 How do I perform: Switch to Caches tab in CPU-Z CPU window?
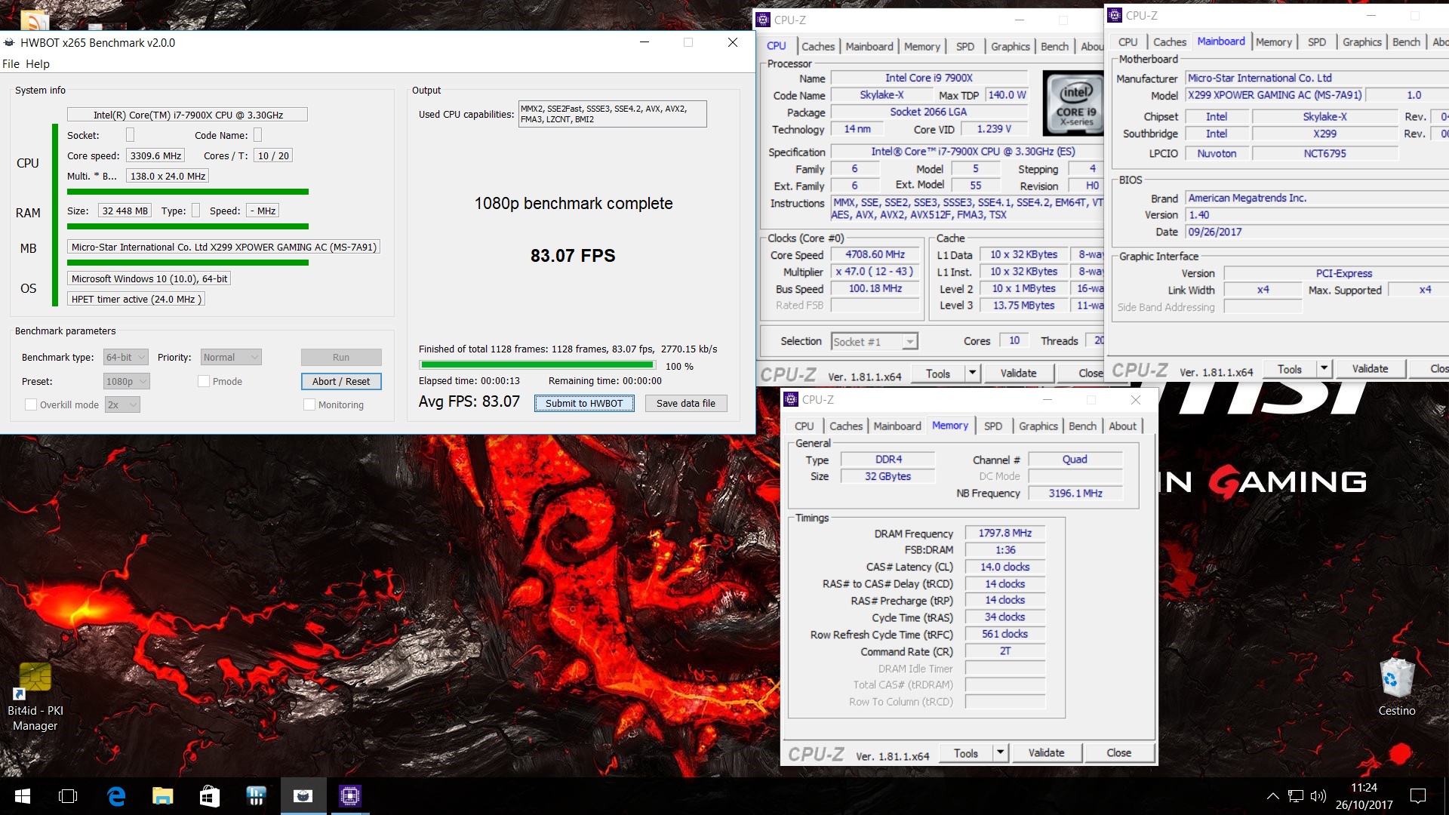[818, 46]
